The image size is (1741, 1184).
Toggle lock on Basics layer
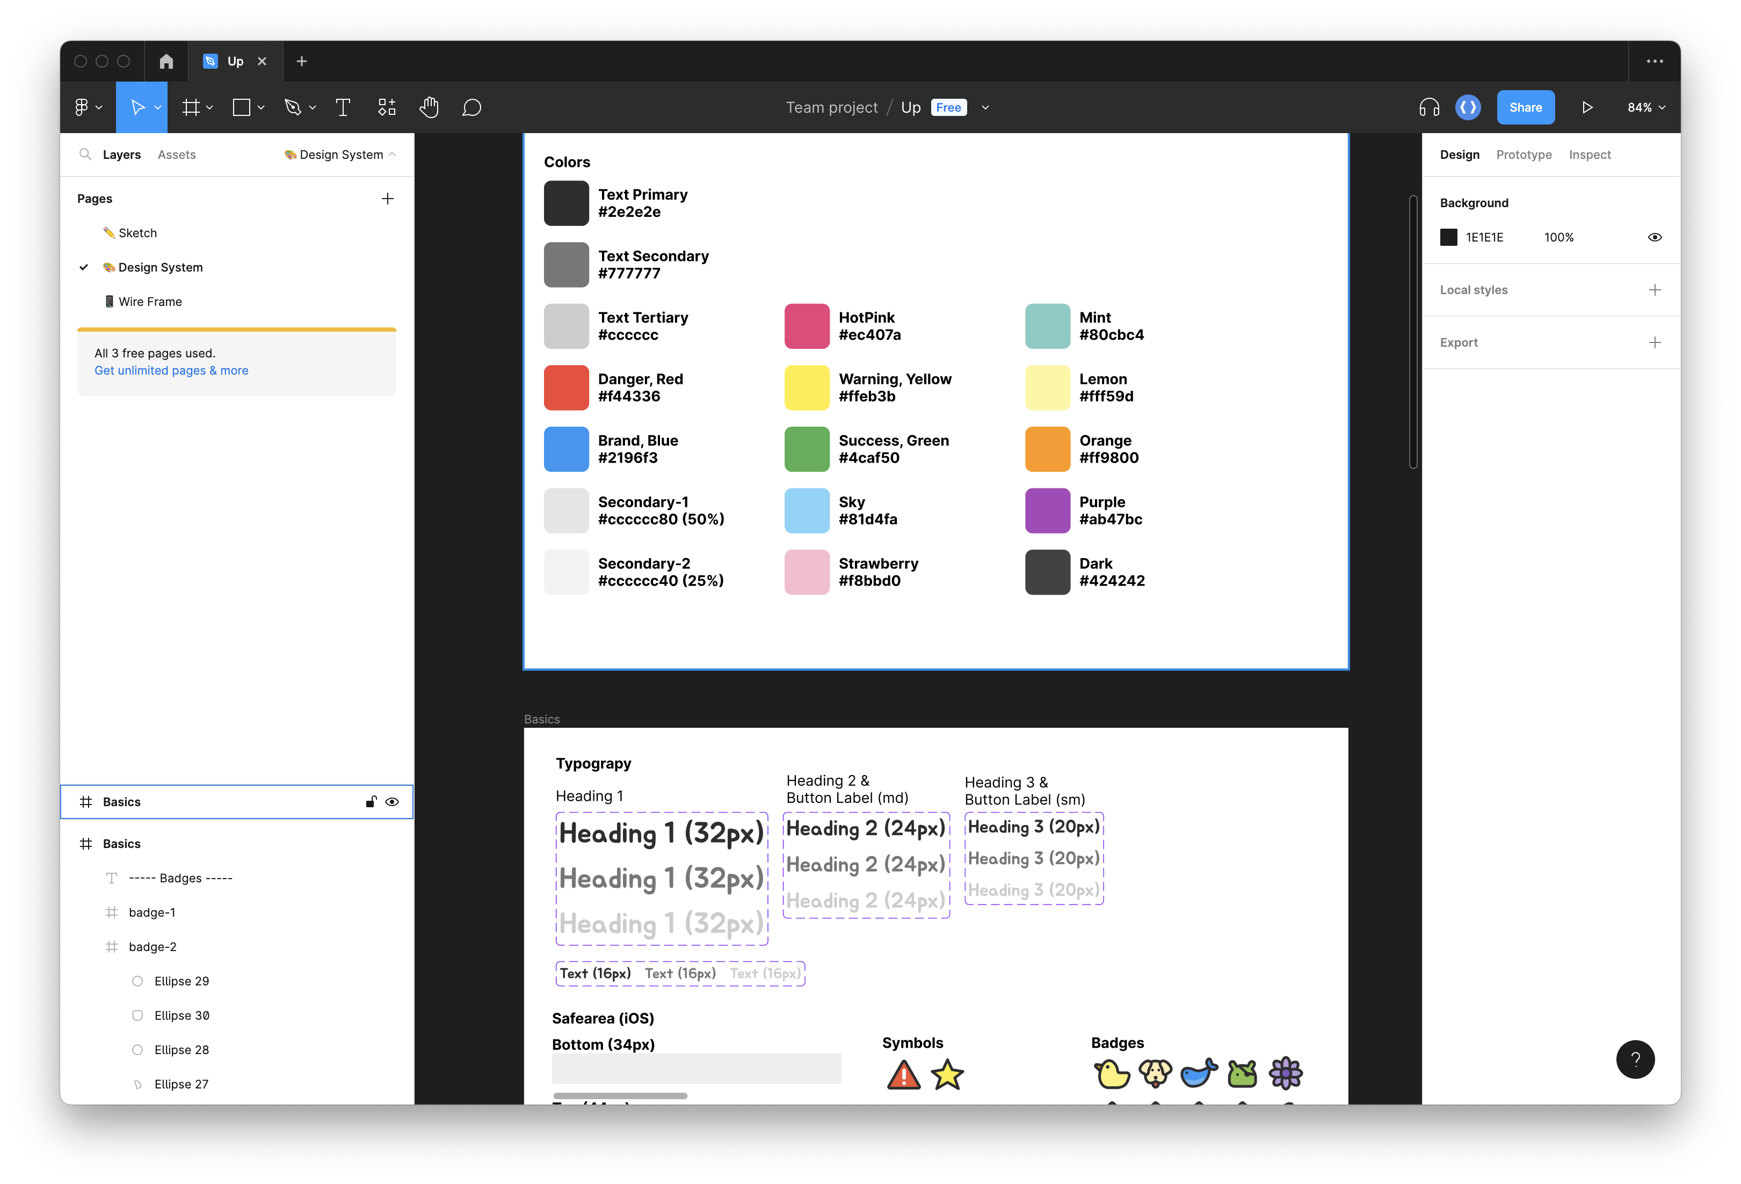tap(371, 801)
